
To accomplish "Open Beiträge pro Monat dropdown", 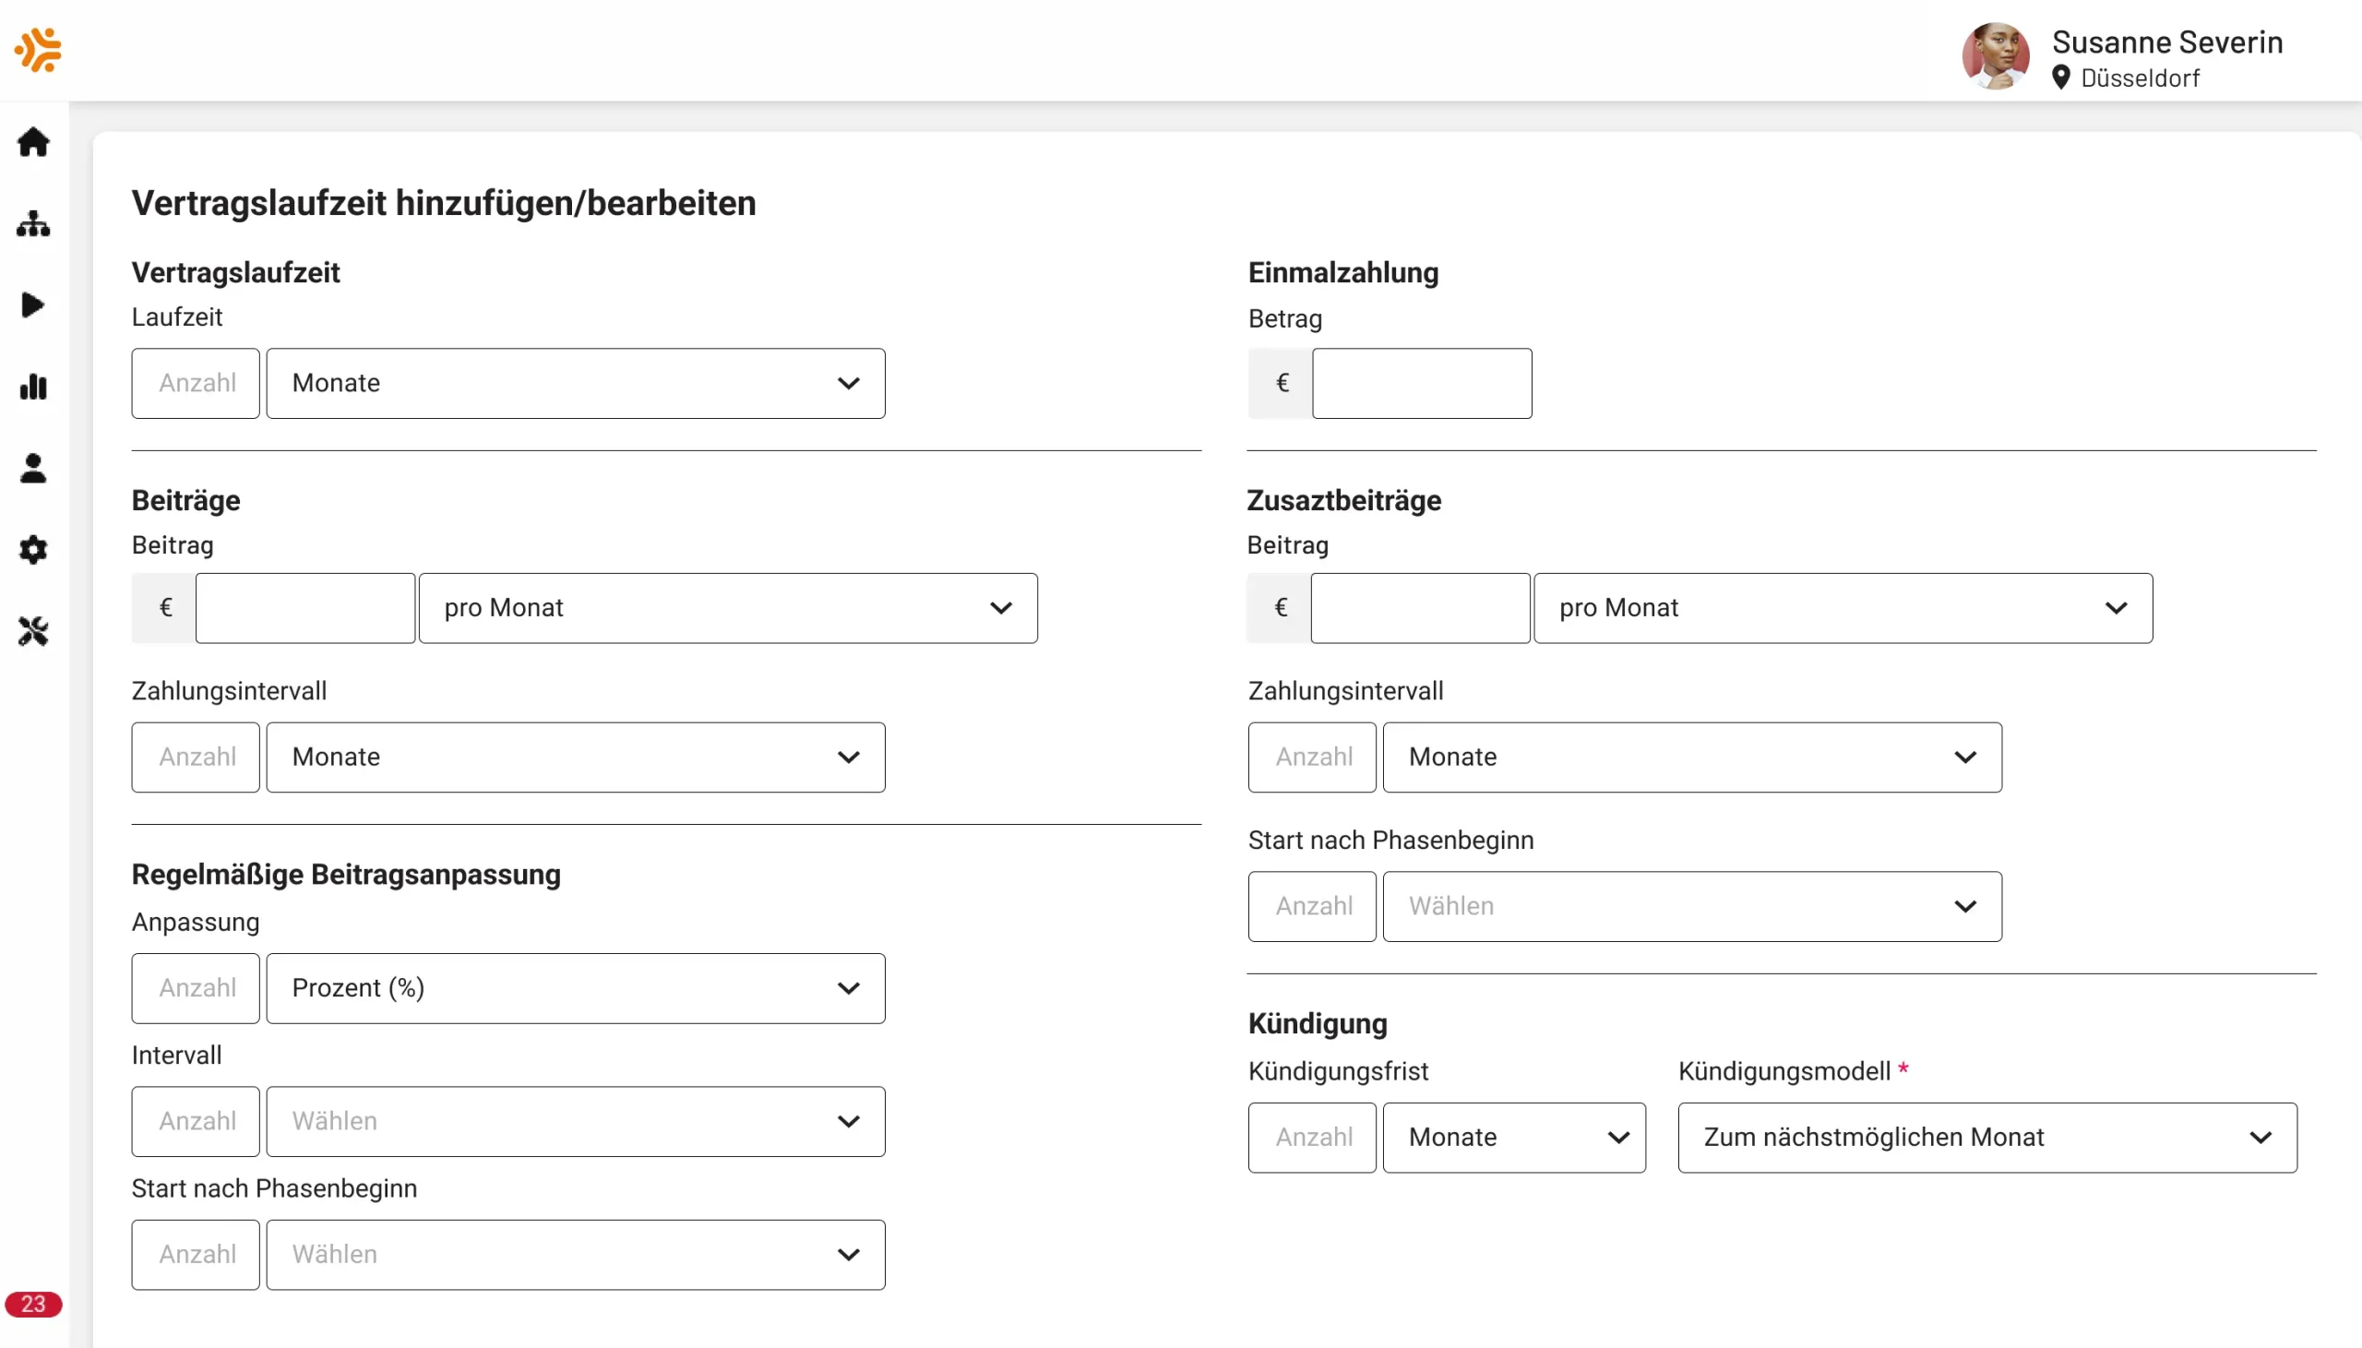I will click(x=727, y=608).
